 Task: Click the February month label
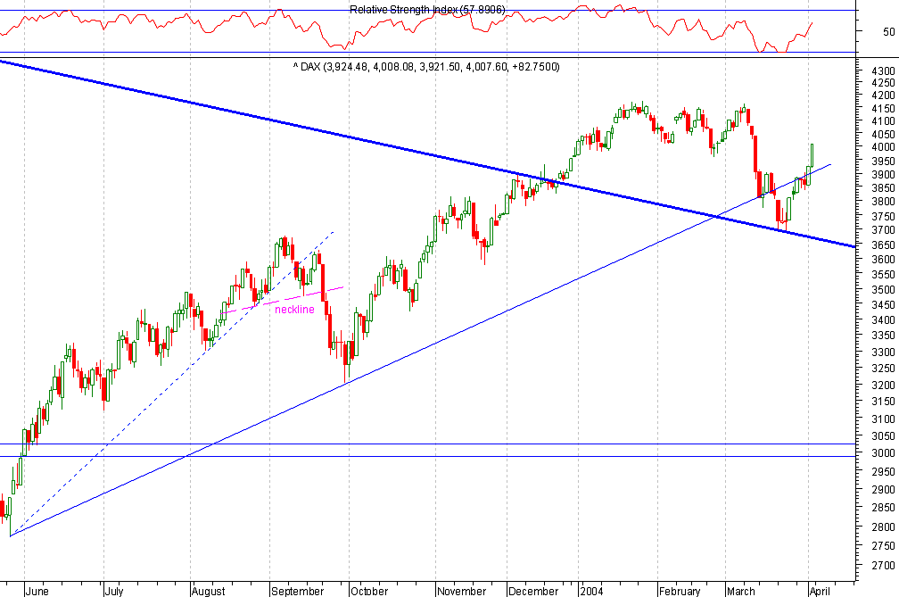(x=680, y=592)
